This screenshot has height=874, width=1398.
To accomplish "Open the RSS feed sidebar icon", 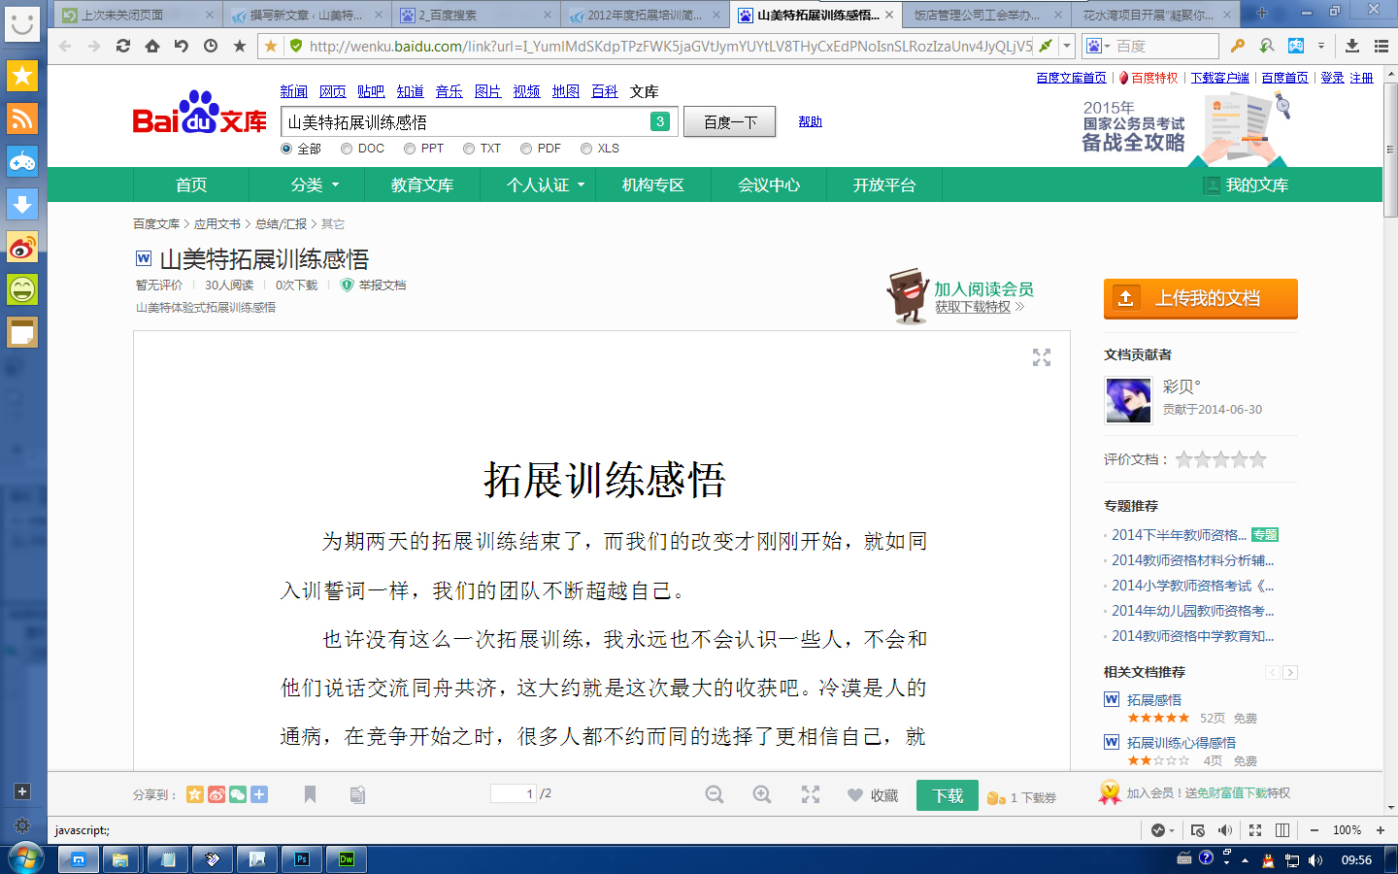I will 22,118.
